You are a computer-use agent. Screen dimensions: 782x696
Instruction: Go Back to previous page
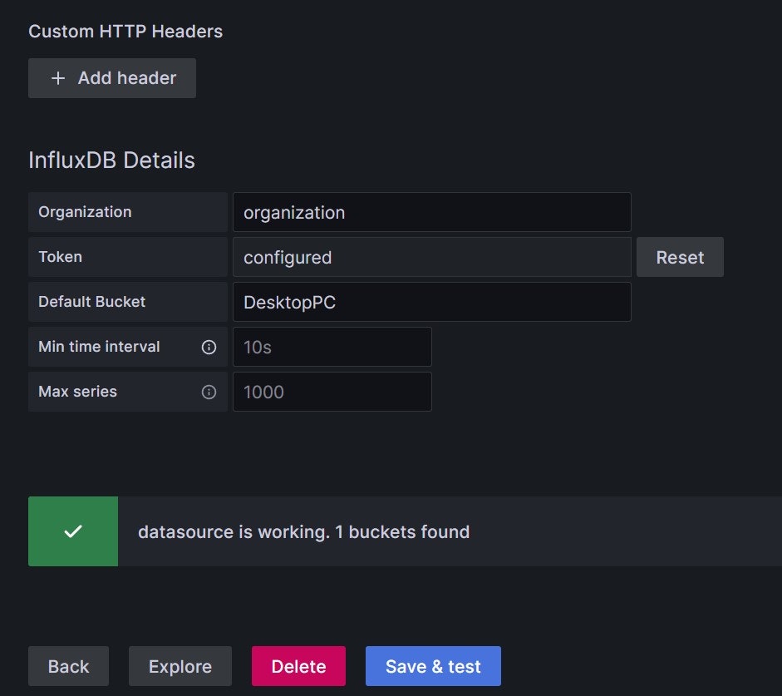68,666
